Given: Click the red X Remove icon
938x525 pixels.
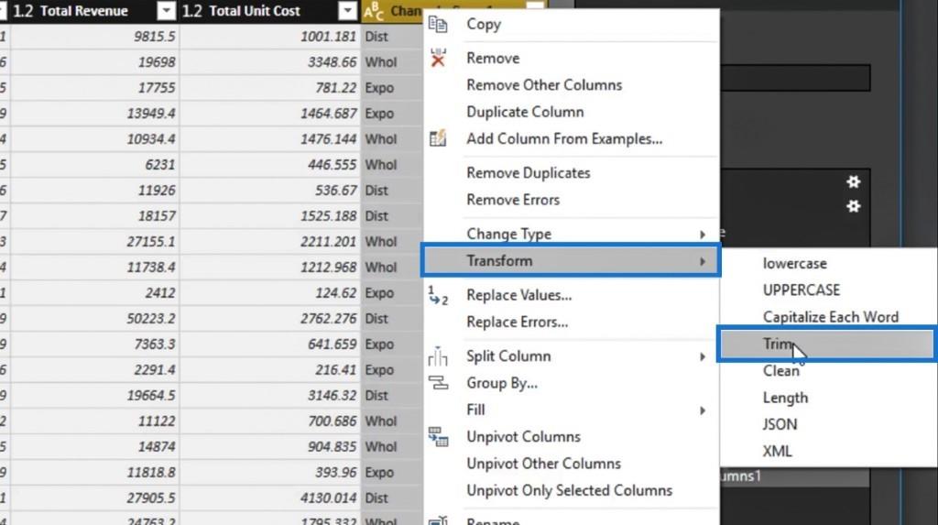Looking at the screenshot, I should pos(438,58).
